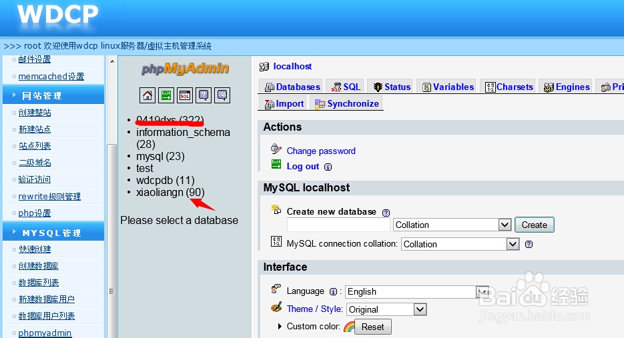Click the MySQL connection collation icon
This screenshot has width=624, height=338.
click(276, 241)
